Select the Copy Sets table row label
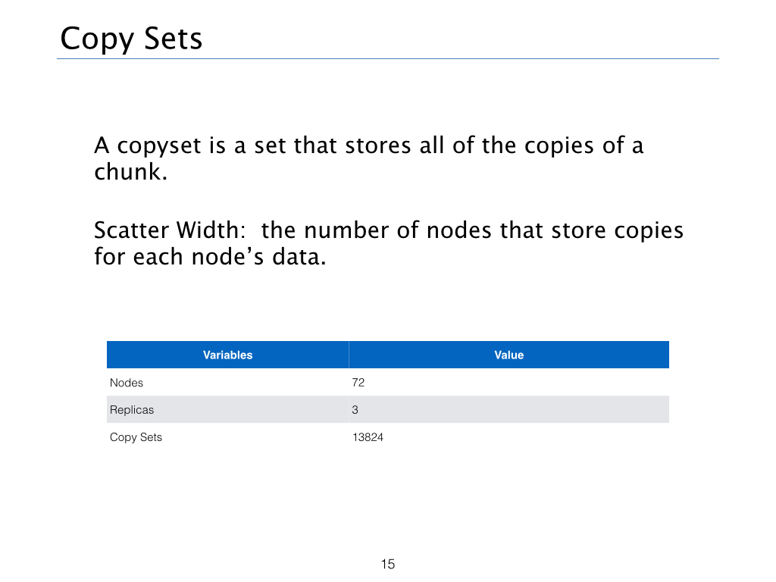The width and height of the screenshot is (776, 582). (x=136, y=437)
